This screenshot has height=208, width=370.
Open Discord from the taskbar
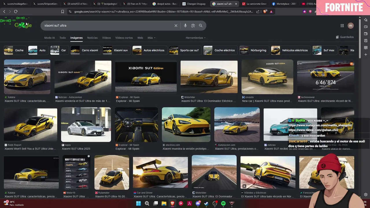click(x=198, y=203)
